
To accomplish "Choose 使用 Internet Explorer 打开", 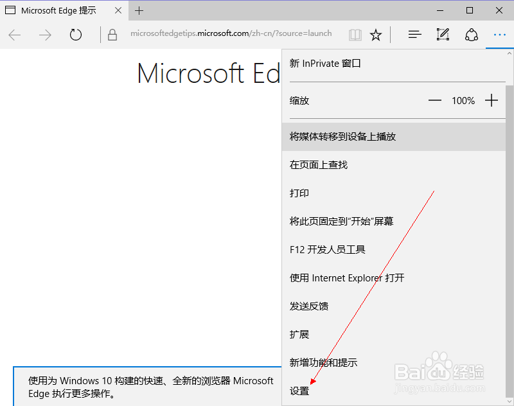I will tap(394, 278).
